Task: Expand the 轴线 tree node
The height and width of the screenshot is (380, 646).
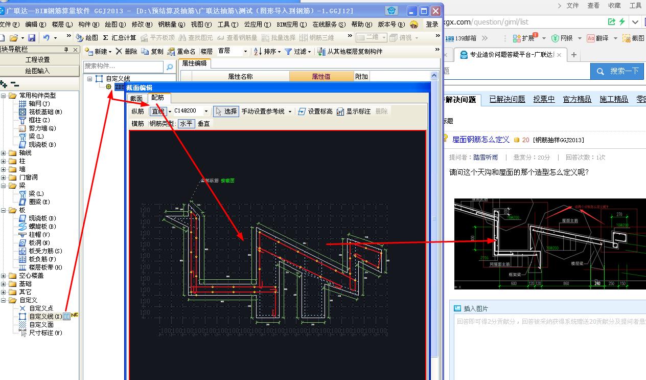Action: coord(4,153)
